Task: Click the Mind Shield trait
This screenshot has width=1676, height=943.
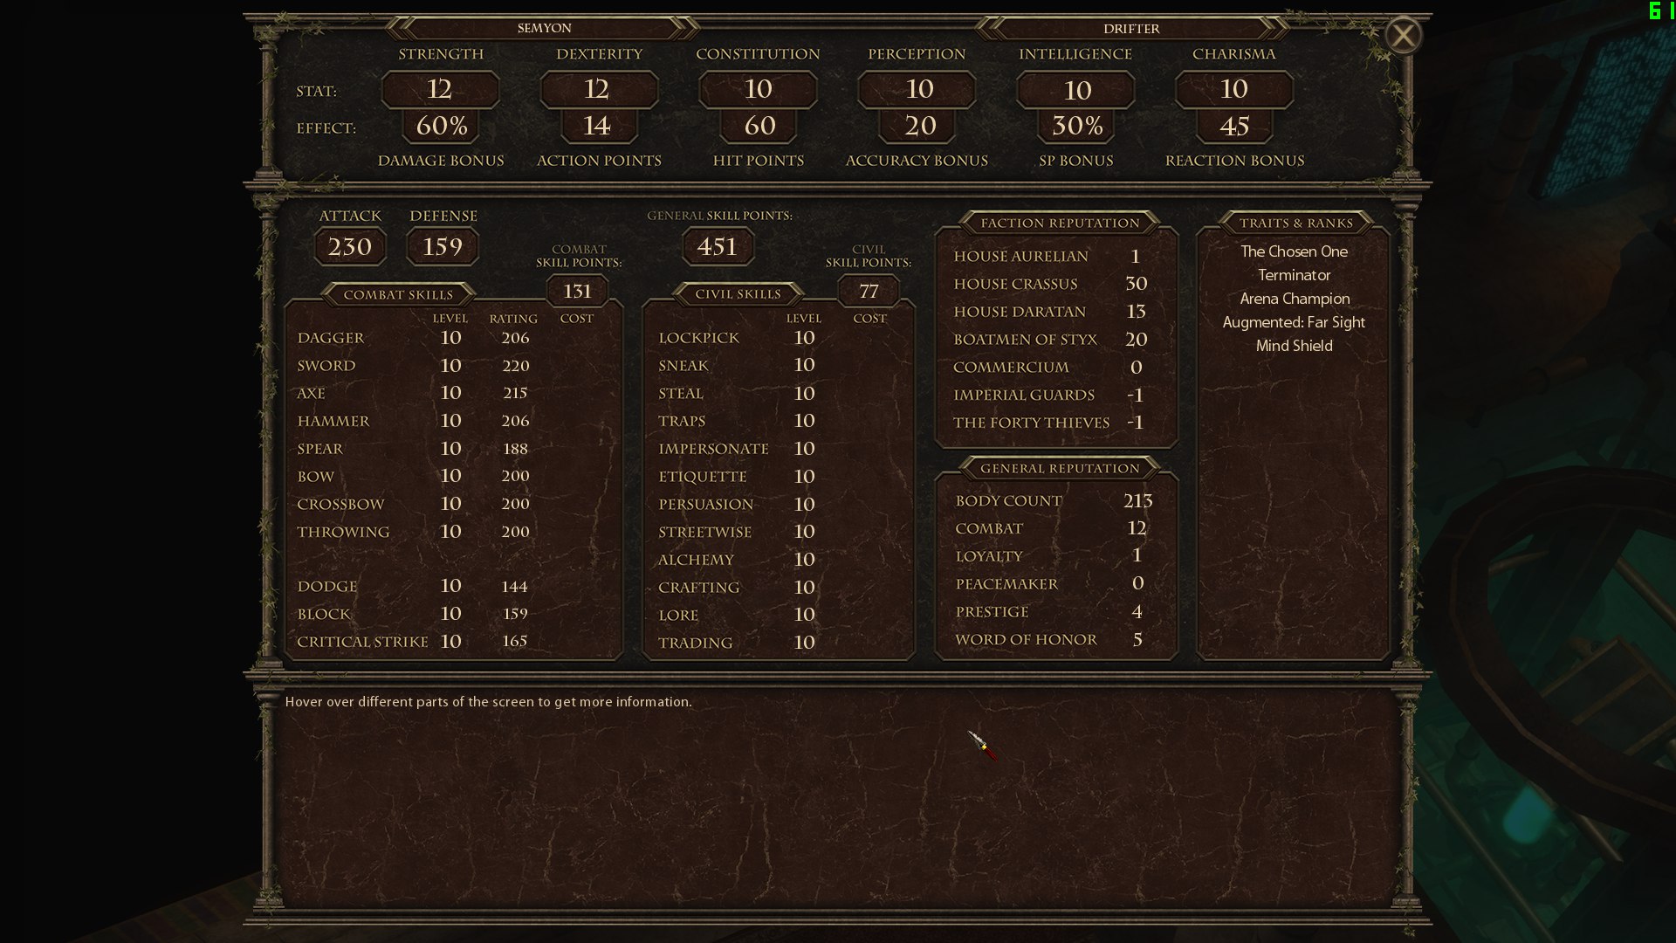Action: 1294,346
